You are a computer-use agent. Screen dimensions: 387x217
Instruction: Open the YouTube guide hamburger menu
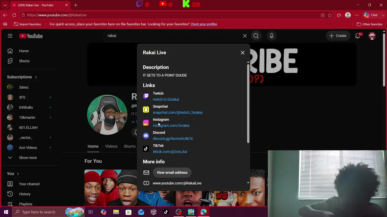pyautogui.click(x=10, y=36)
